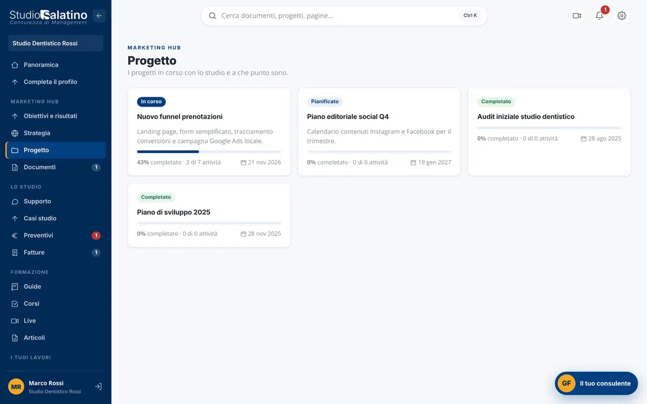Viewport: 647px width, 404px height.
Task: Click the globe icon beside Strategia
Action: click(x=15, y=133)
